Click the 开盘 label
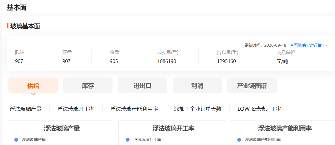 coord(67,52)
